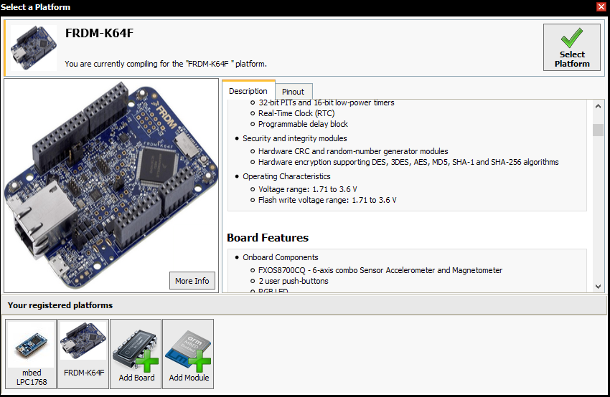The width and height of the screenshot is (610, 397).
Task: Click the '32-bit PITs and 16-bit low-power timers' line
Action: point(327,103)
